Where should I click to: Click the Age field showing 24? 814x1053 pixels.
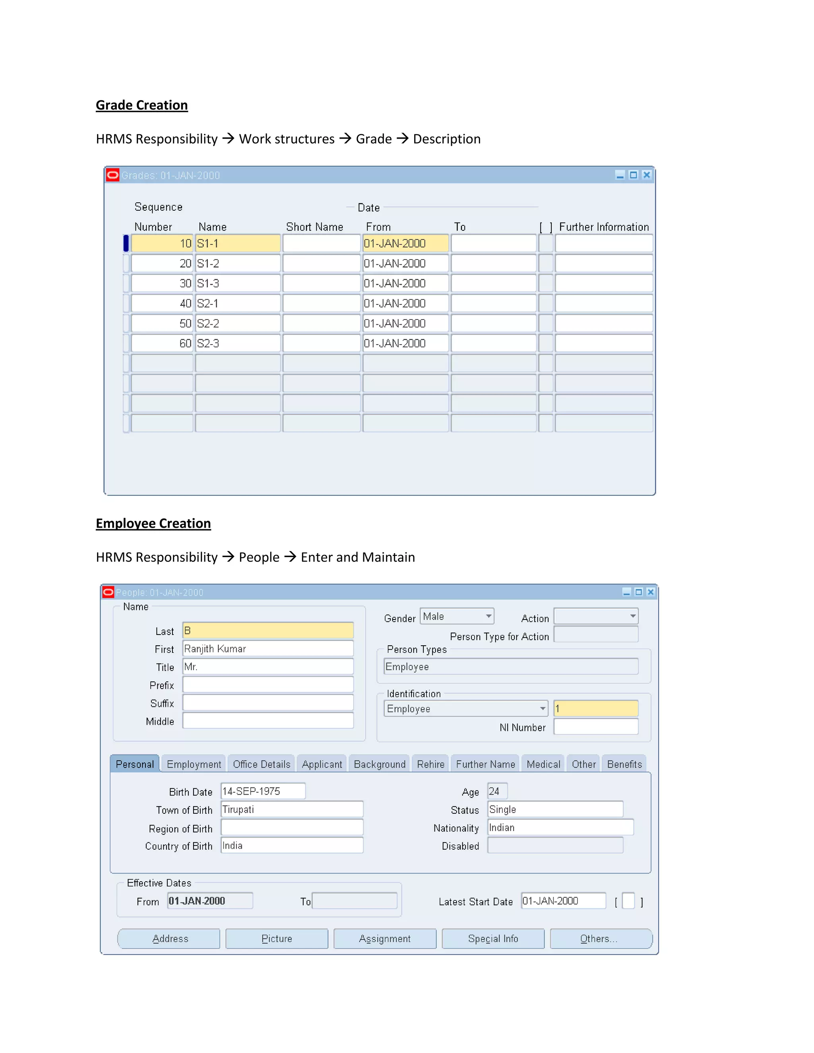497,791
